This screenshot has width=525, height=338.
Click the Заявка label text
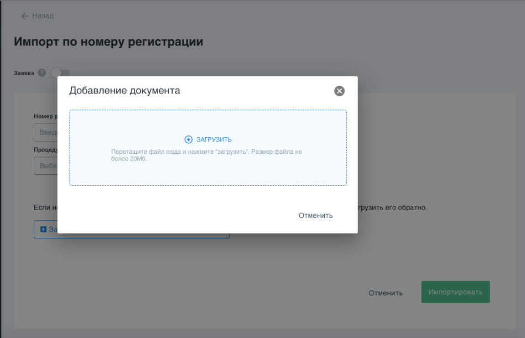(24, 73)
